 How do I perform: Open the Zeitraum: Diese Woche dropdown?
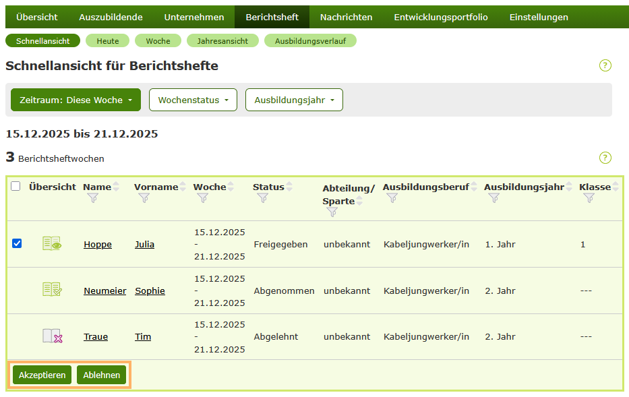[75, 98]
